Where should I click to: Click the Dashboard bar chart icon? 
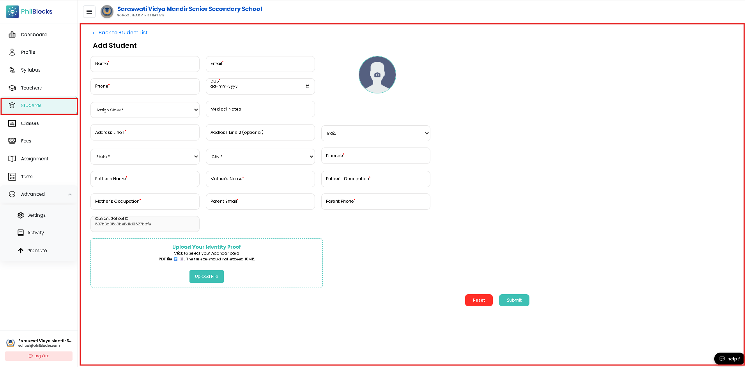(x=12, y=35)
